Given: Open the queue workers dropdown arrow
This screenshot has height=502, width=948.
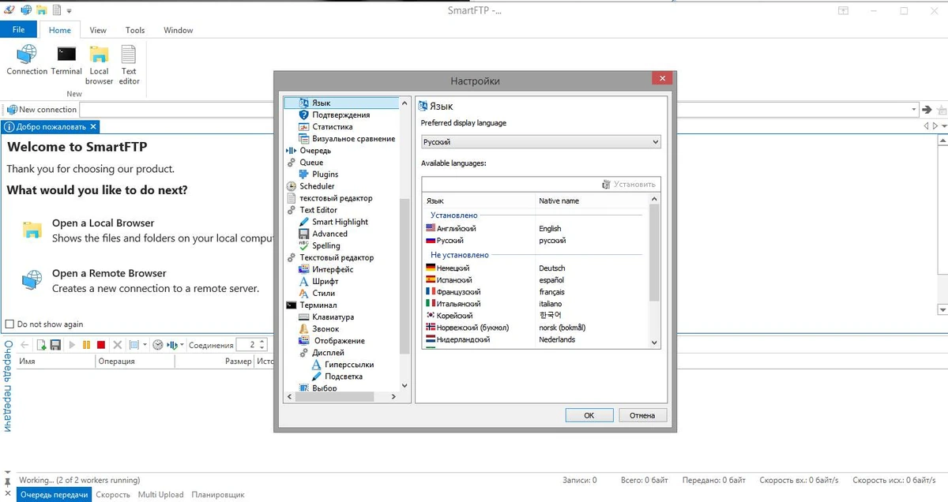Looking at the screenshot, I should click(x=182, y=345).
